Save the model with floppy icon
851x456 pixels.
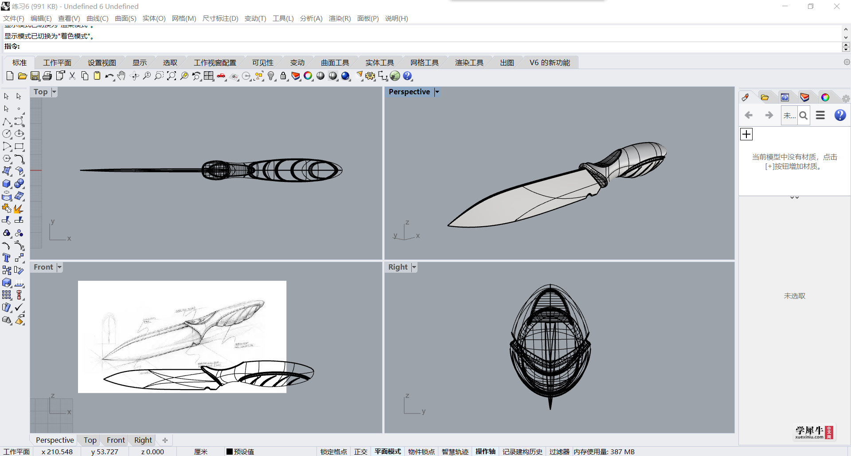[x=35, y=76]
